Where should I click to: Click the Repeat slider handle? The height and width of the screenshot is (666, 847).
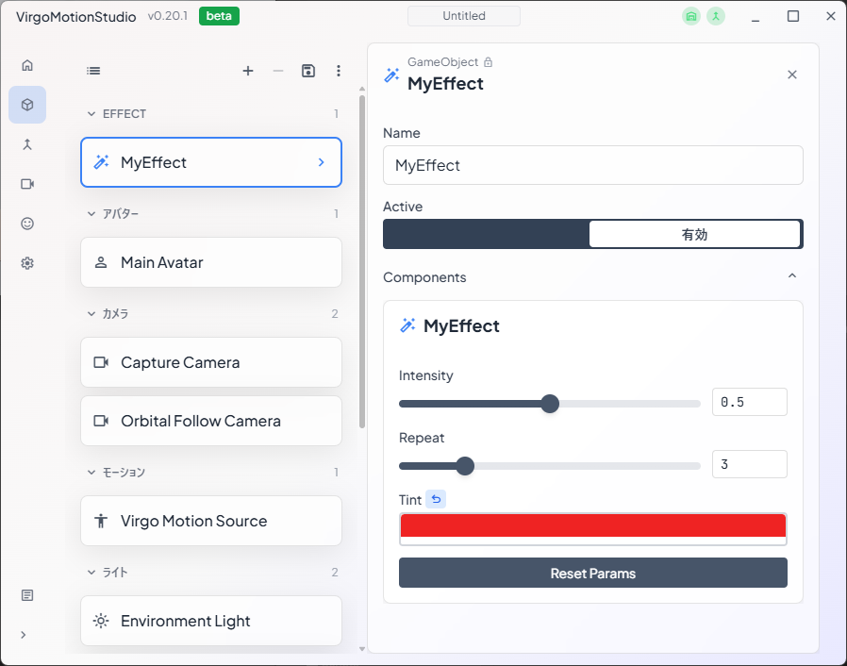[465, 466]
